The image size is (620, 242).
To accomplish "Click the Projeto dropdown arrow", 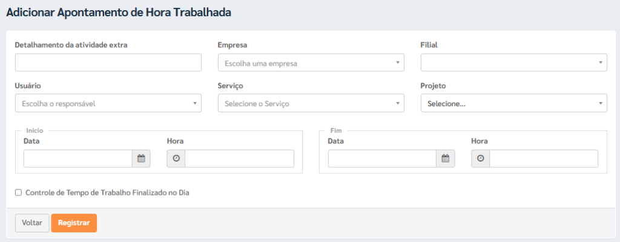I will click(x=600, y=103).
